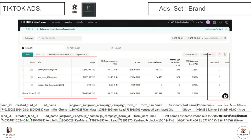Image resolution: width=251 pixels, height=140 pixels.
Task: Click the refresh table icon
Action: 219,54
